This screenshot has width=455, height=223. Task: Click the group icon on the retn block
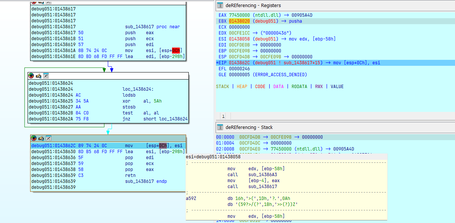[x=48, y=138]
